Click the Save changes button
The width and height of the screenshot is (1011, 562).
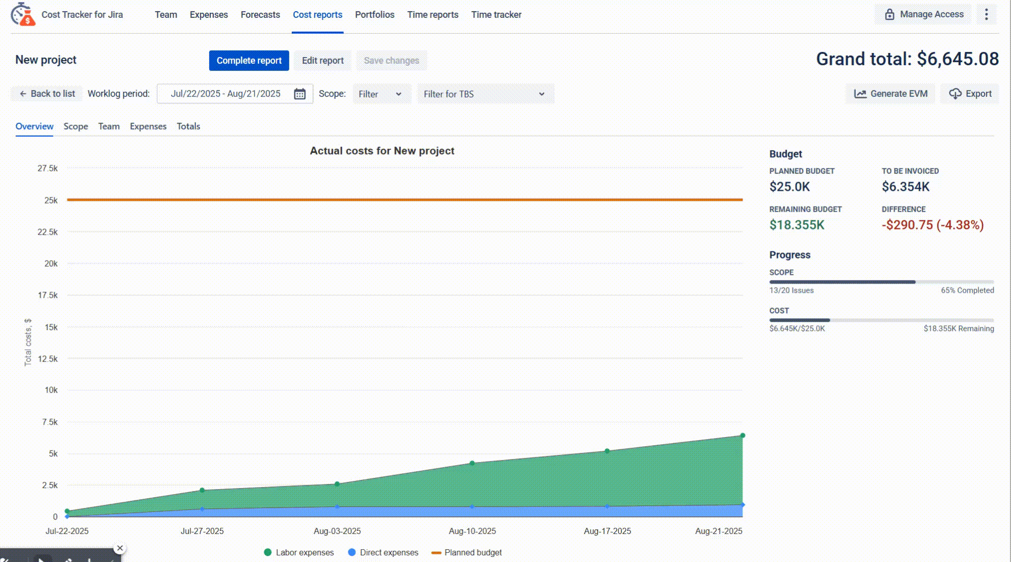pyautogui.click(x=391, y=61)
